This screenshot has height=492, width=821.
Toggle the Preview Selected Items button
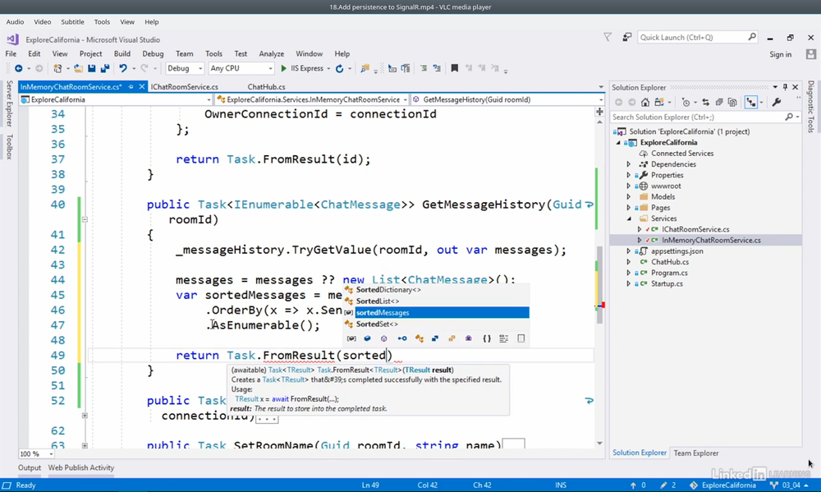coord(751,103)
